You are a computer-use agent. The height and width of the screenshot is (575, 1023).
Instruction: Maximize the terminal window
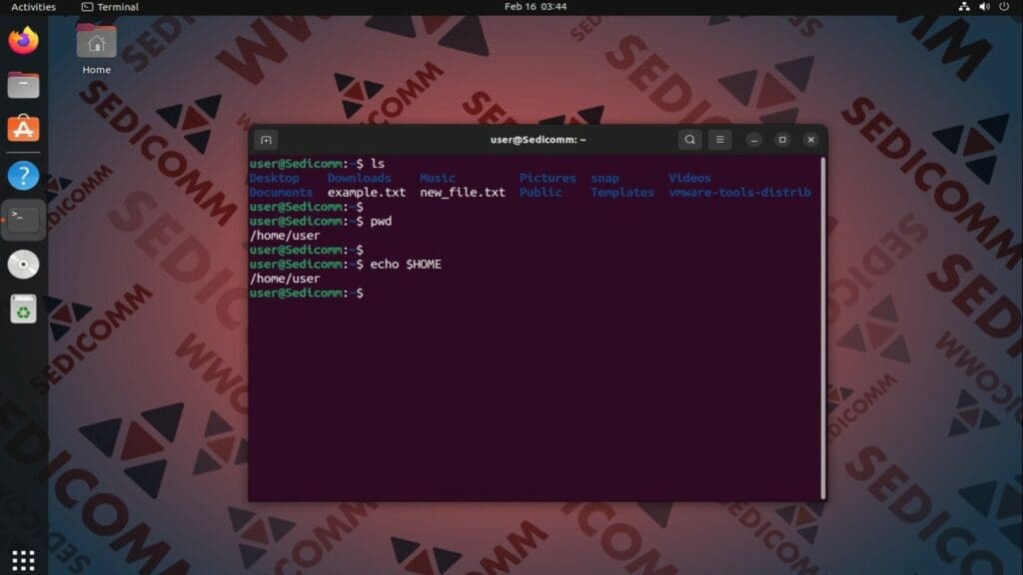click(782, 140)
